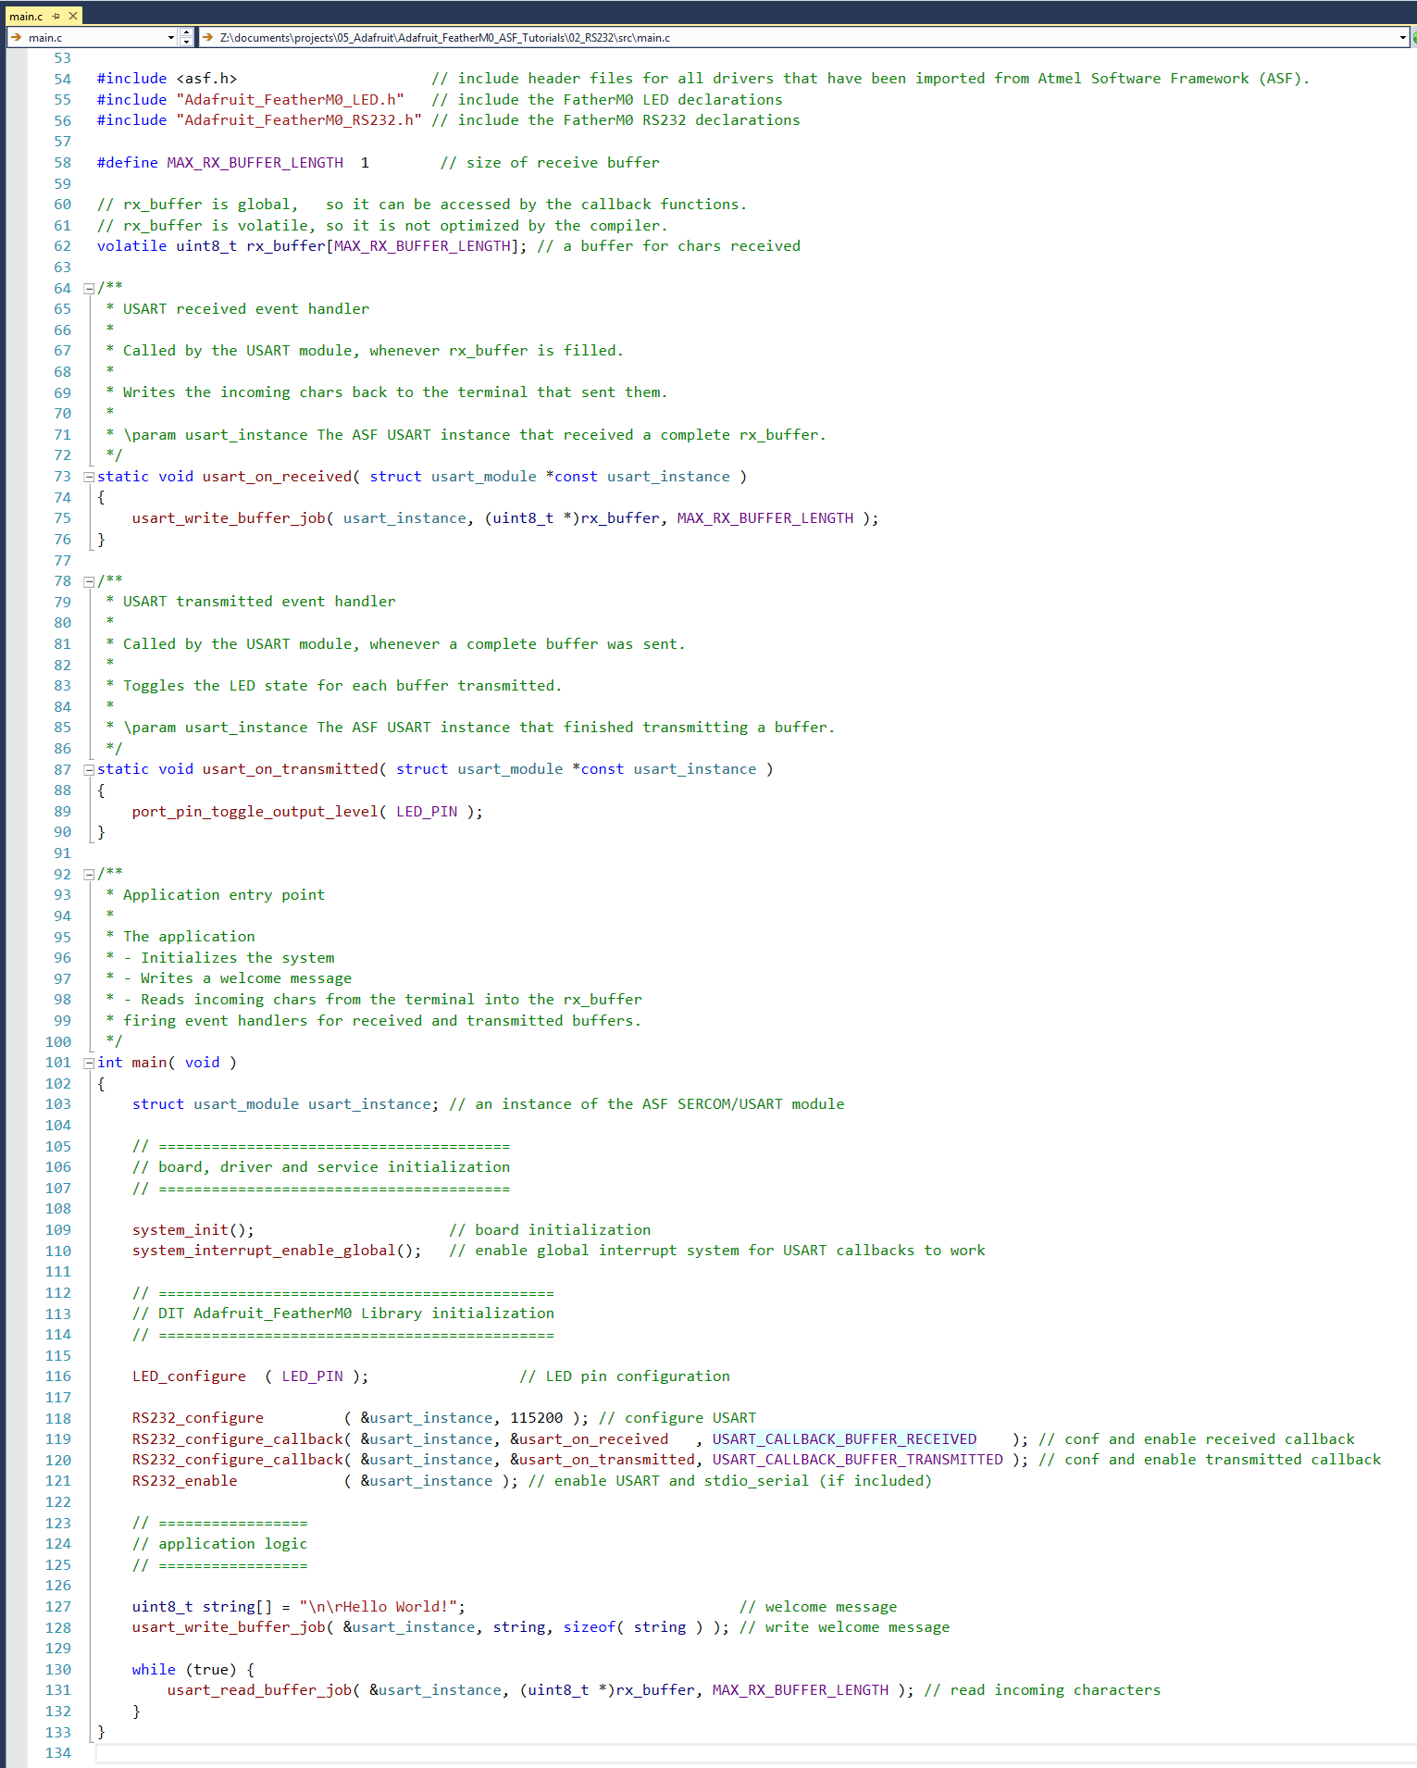Click 'struct usart_module usart_instance;' declaration on line 103
The width and height of the screenshot is (1417, 1768).
click(286, 1104)
